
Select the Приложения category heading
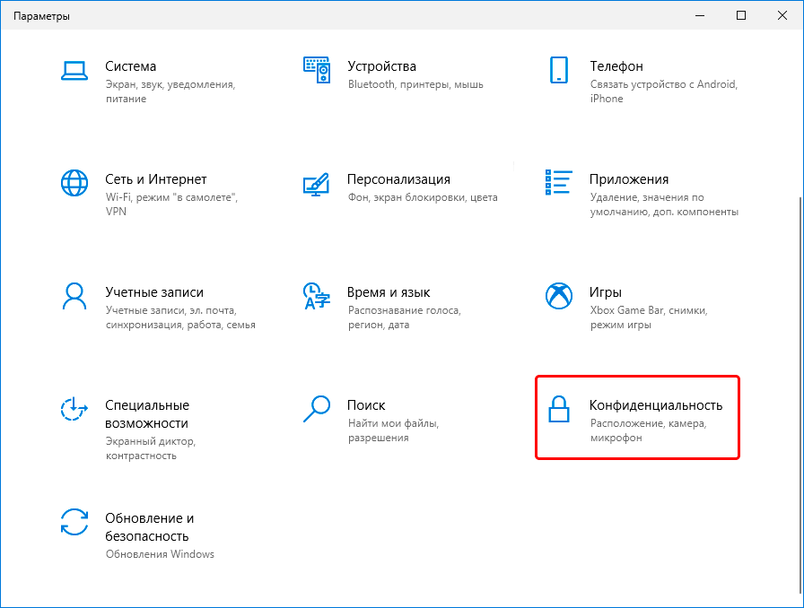[629, 179]
